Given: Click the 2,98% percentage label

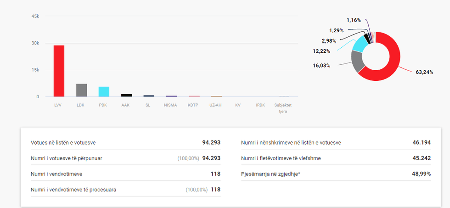Looking at the screenshot, I should coord(336,41).
